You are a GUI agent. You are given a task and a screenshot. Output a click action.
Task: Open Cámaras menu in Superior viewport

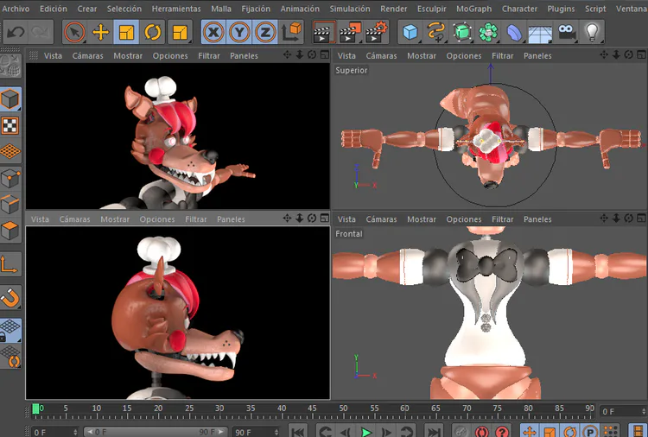coord(381,56)
